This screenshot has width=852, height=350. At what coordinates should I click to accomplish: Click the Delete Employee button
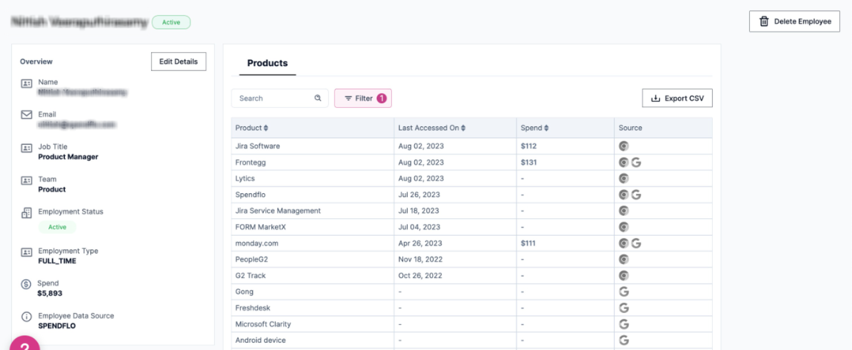point(795,21)
